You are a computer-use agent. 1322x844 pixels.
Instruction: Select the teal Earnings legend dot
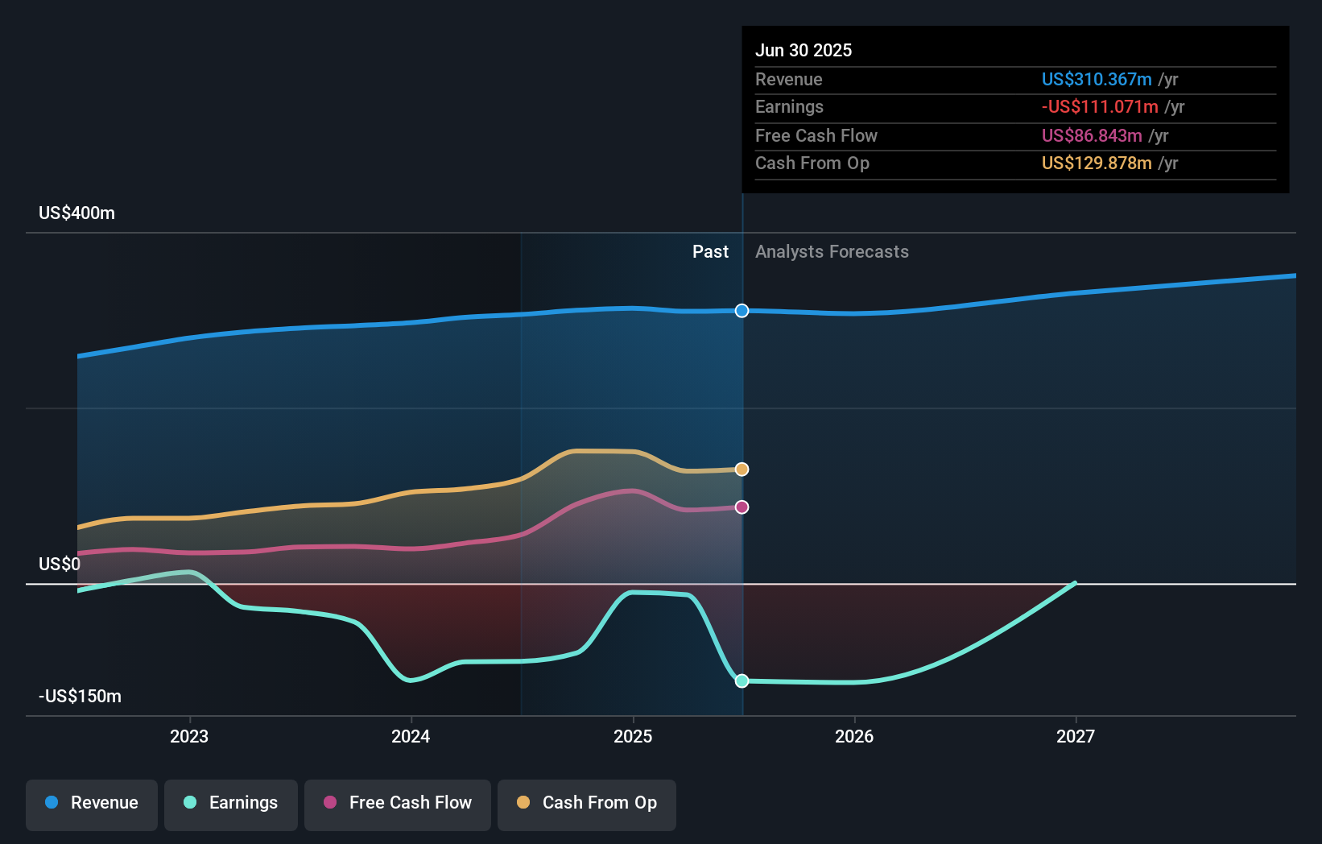188,803
